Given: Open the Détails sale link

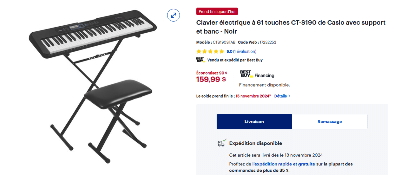Looking at the screenshot, I should point(280,96).
